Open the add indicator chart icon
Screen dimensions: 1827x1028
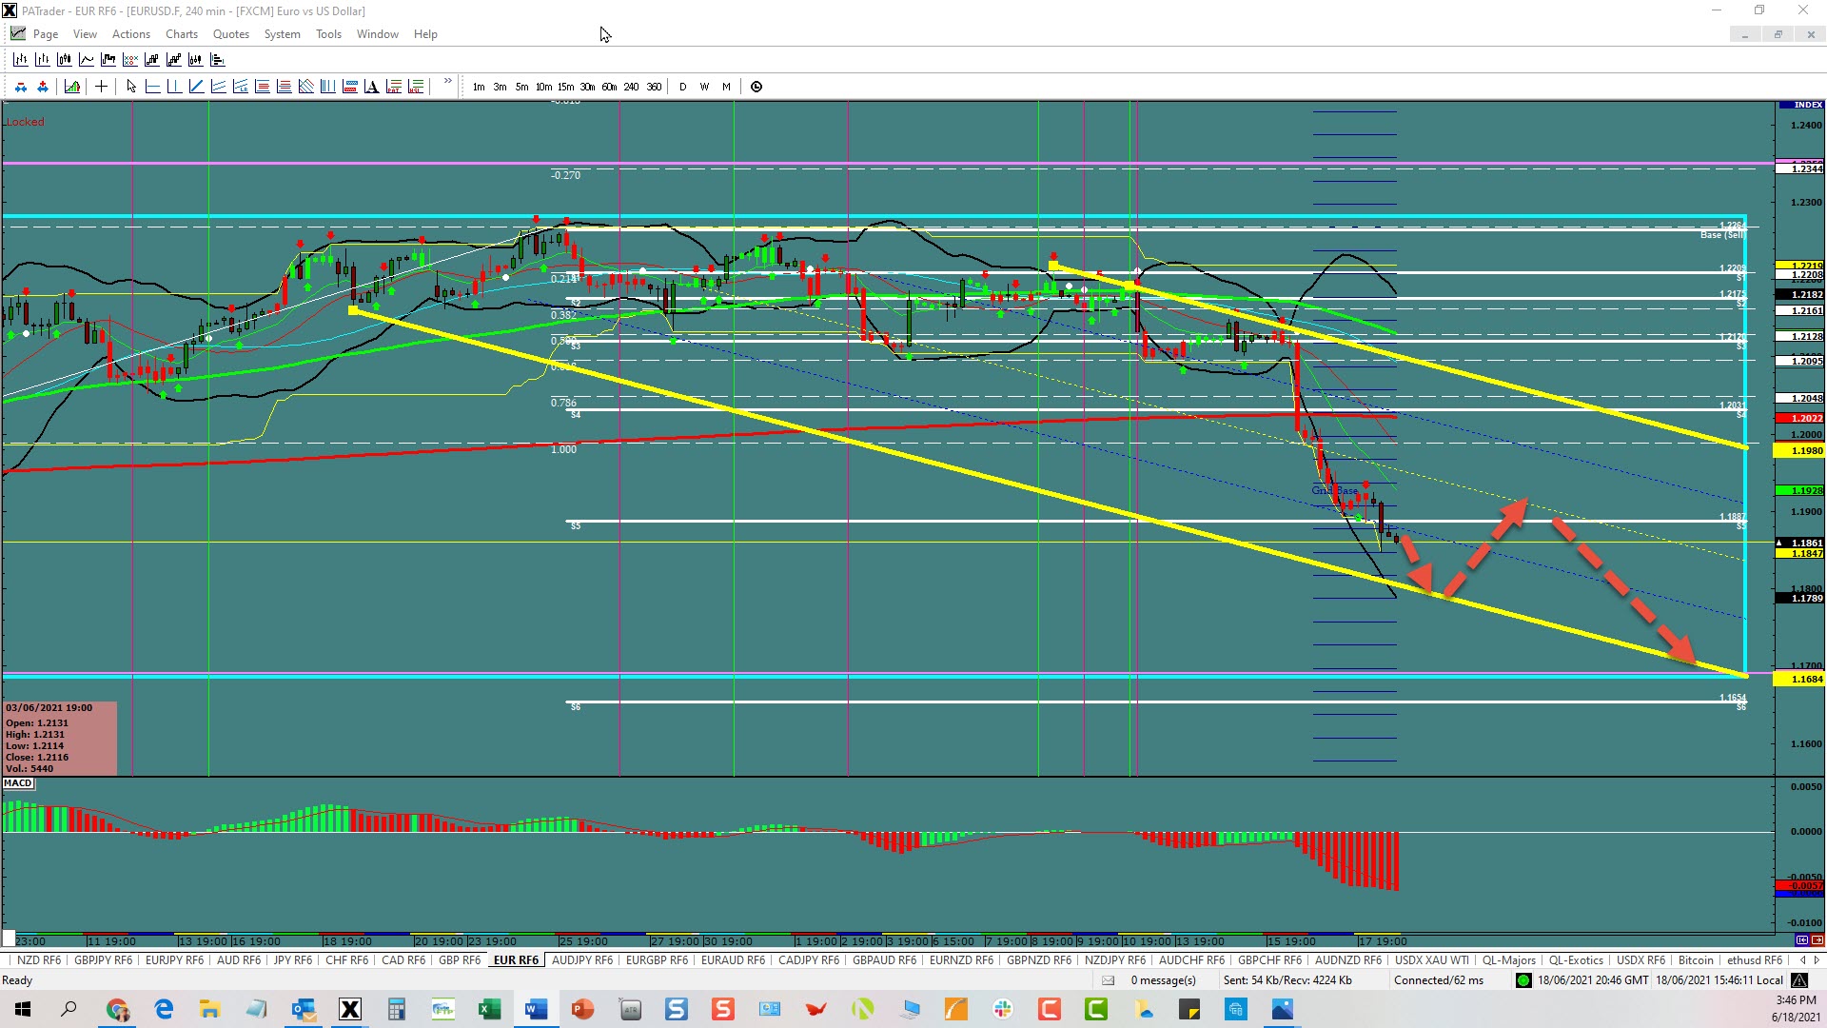pos(72,87)
